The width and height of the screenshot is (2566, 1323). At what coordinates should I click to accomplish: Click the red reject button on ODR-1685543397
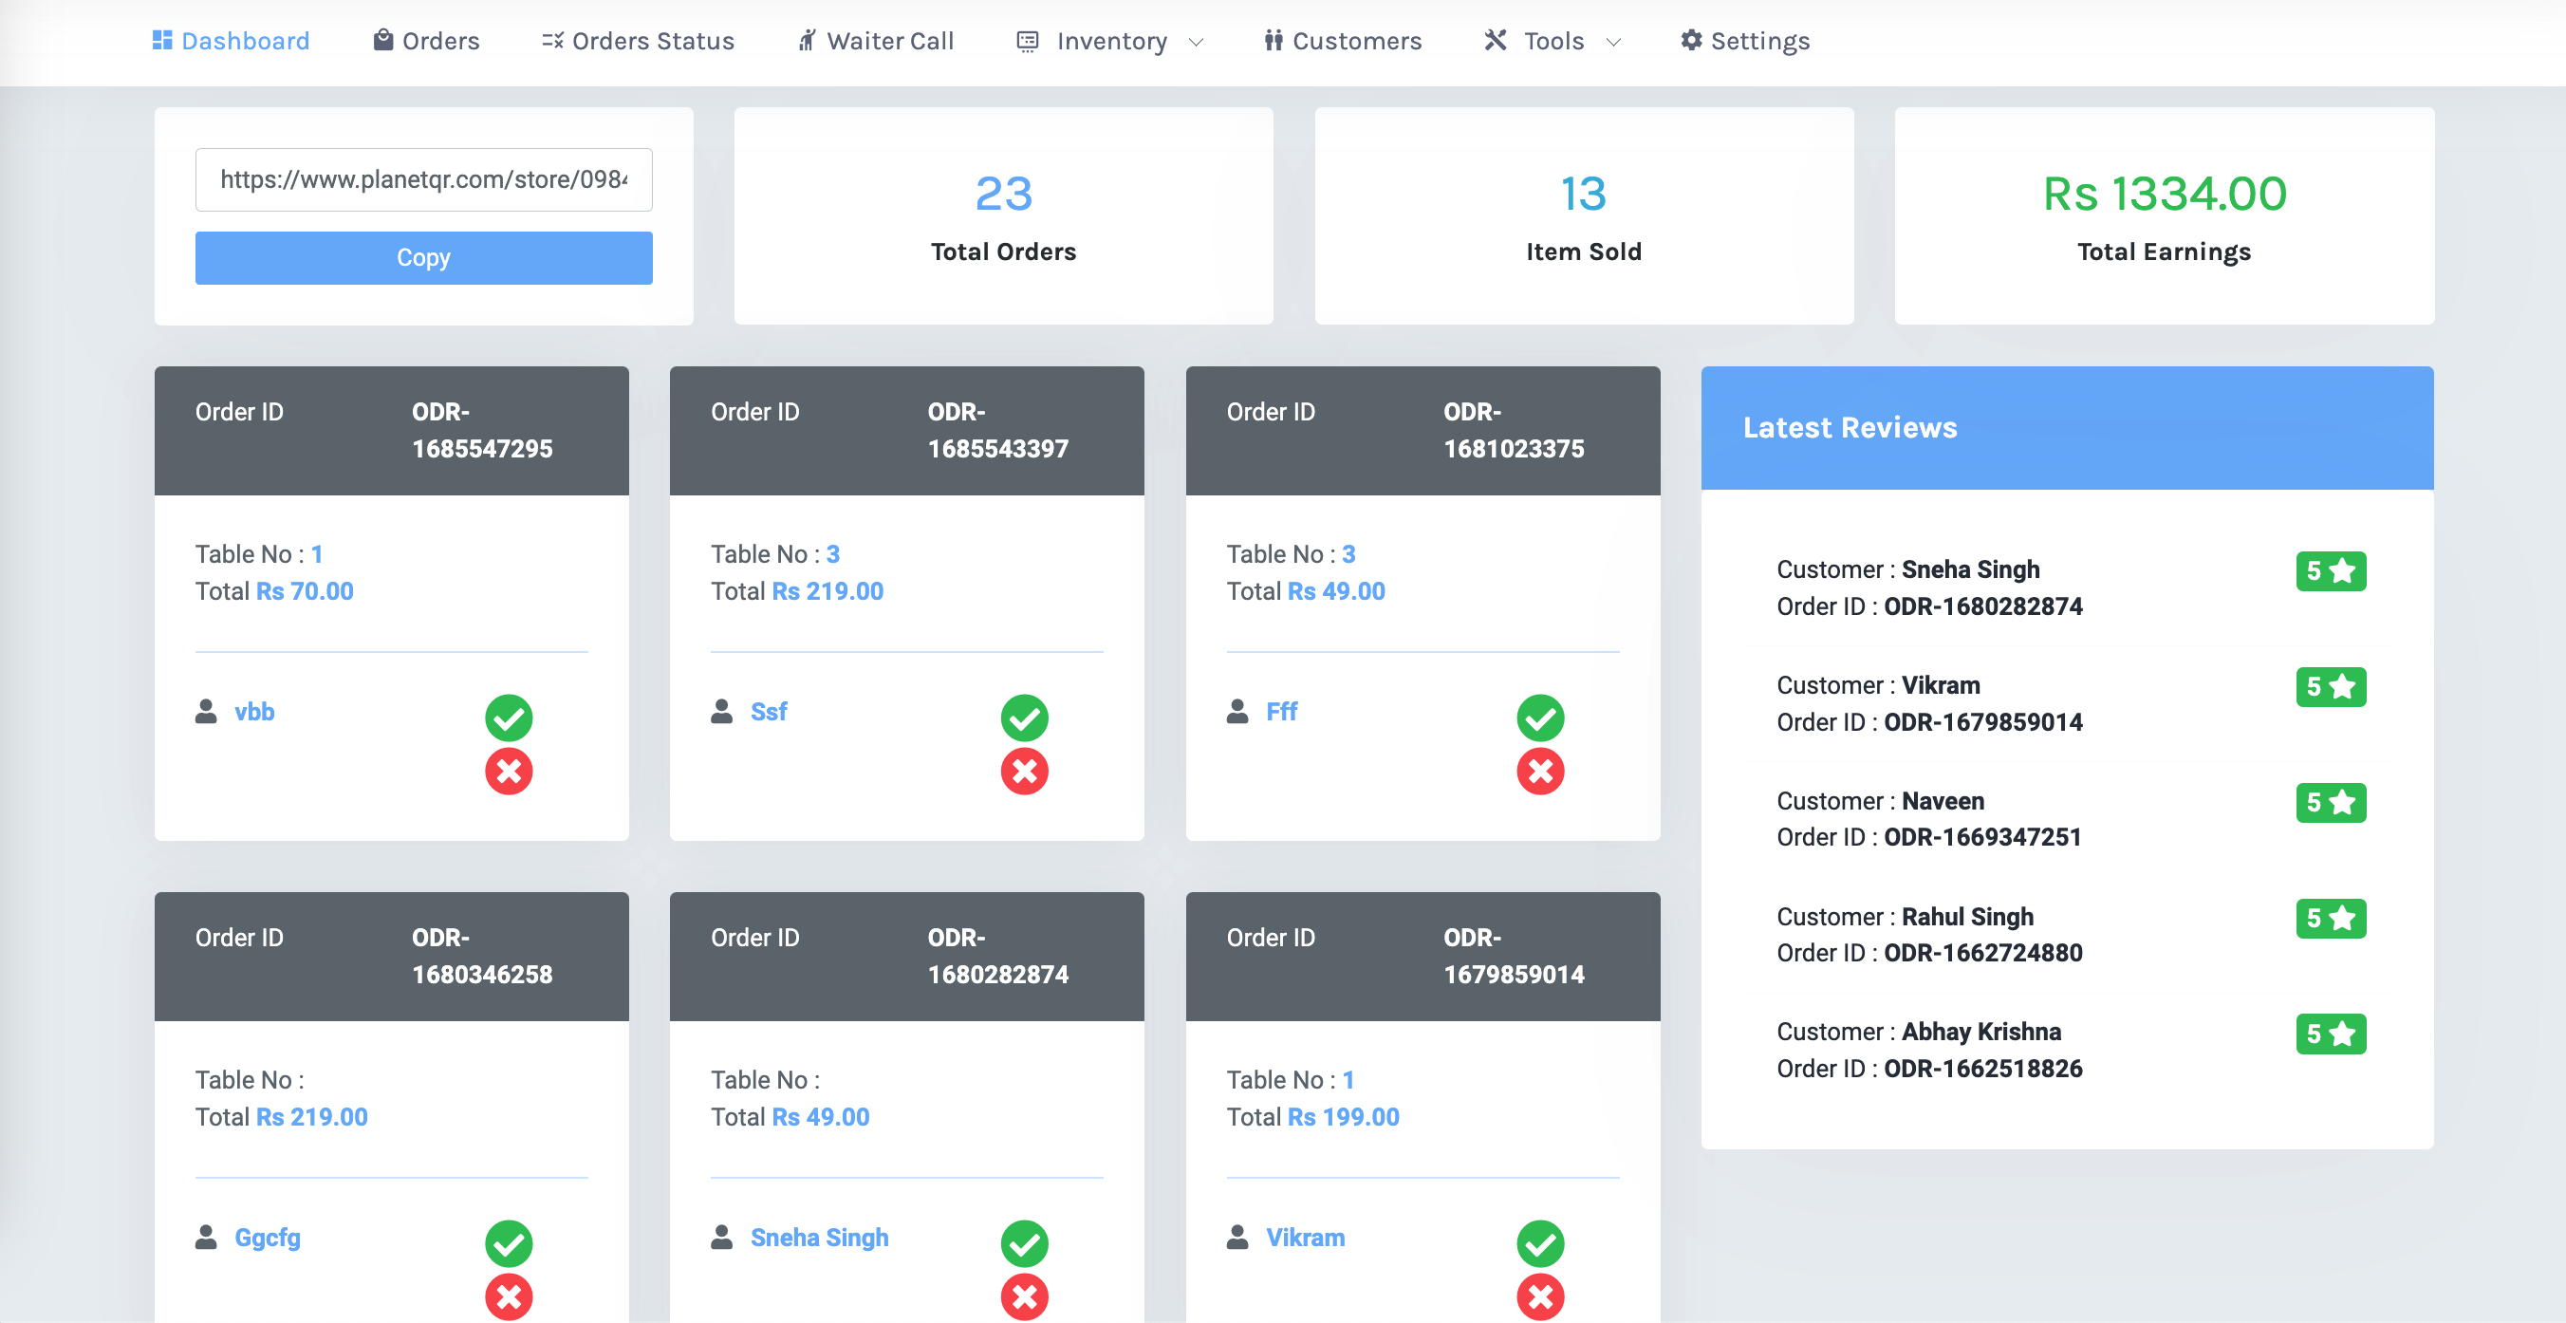click(1026, 772)
